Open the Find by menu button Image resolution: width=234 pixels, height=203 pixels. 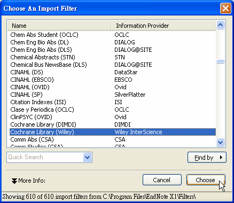207,158
